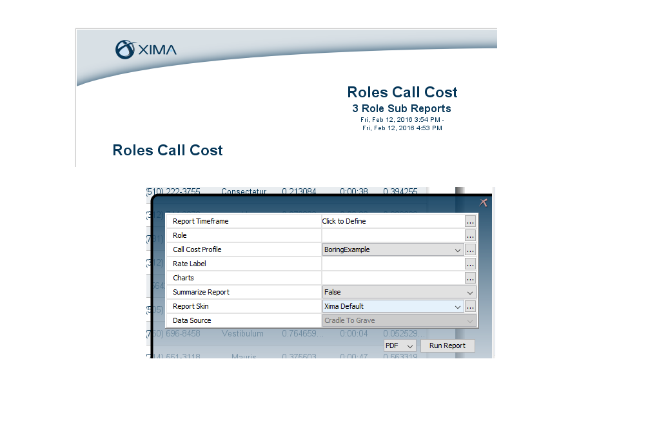
Task: Select the 'Charts' row label
Action: [183, 278]
